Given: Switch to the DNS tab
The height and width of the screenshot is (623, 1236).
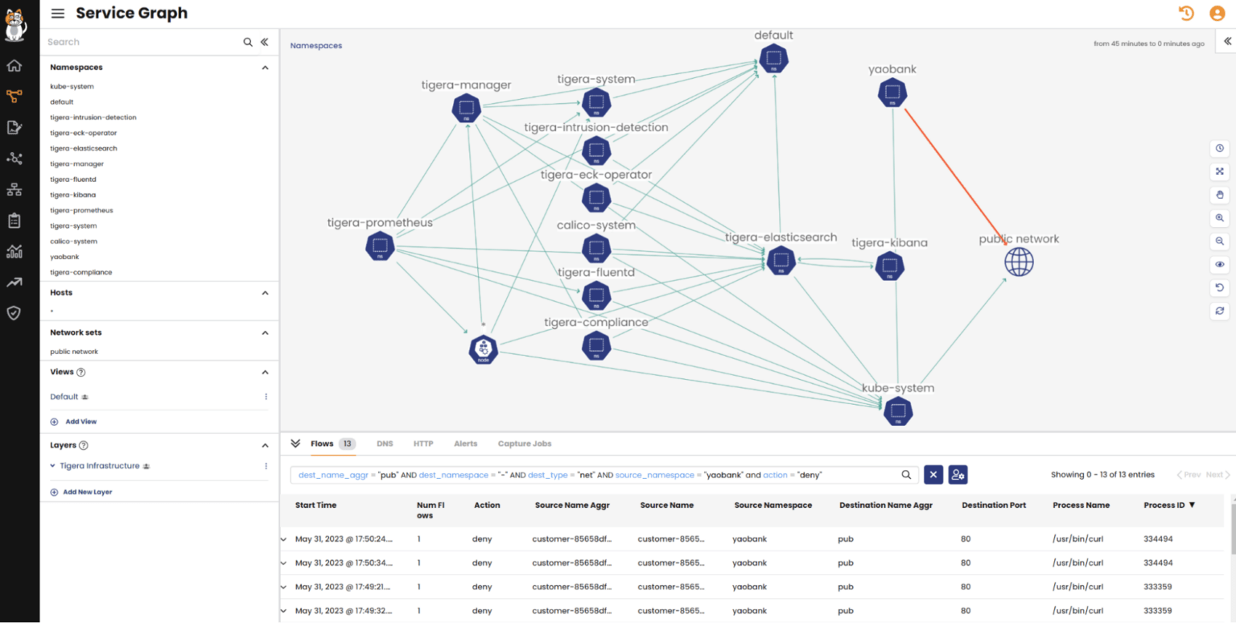Looking at the screenshot, I should point(385,444).
